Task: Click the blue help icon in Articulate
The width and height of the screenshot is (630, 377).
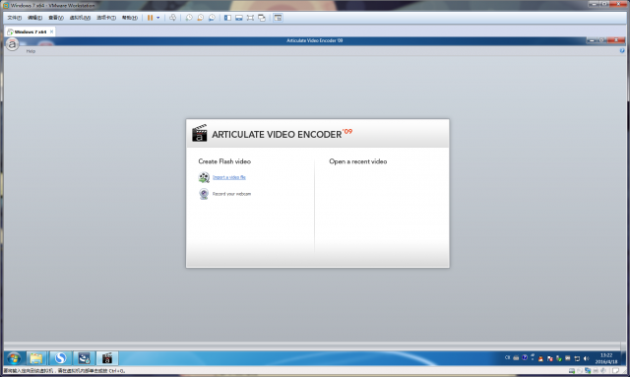Action: pos(622,50)
